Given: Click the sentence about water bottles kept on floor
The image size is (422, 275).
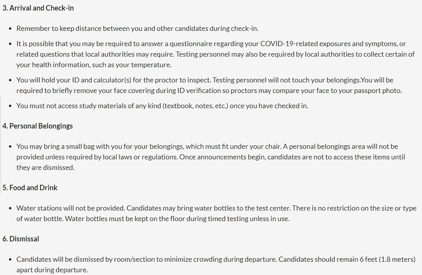Looking at the screenshot, I should pos(177,219).
